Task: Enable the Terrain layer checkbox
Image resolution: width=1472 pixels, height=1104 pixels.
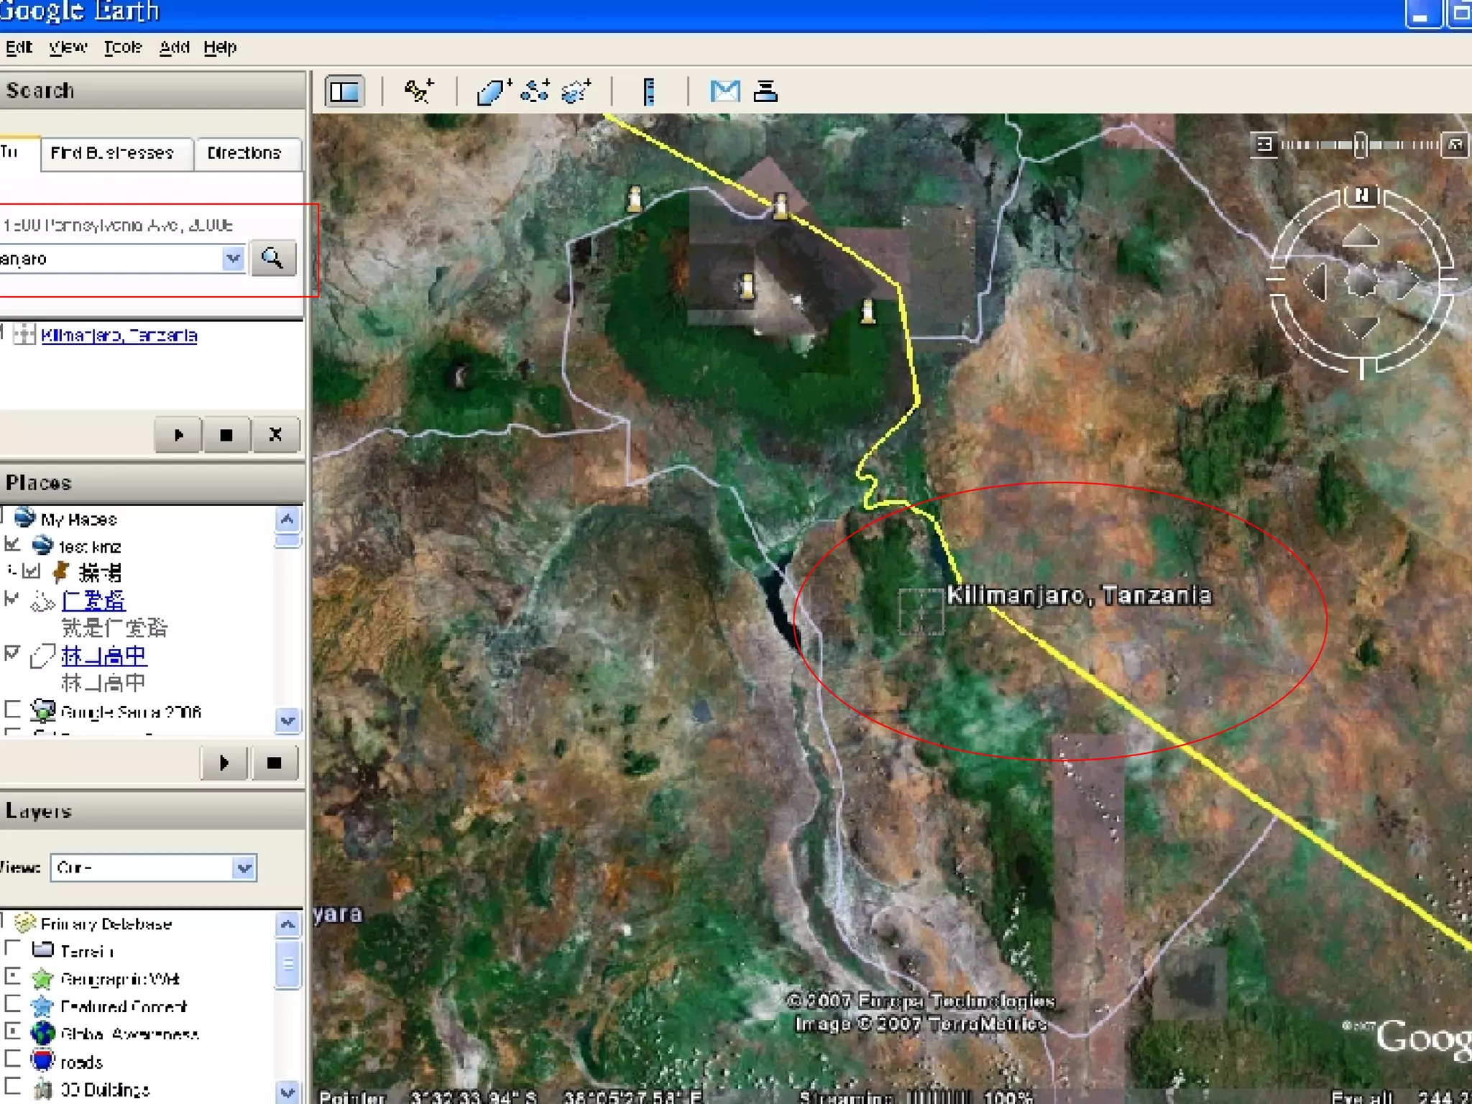Action: [x=12, y=949]
